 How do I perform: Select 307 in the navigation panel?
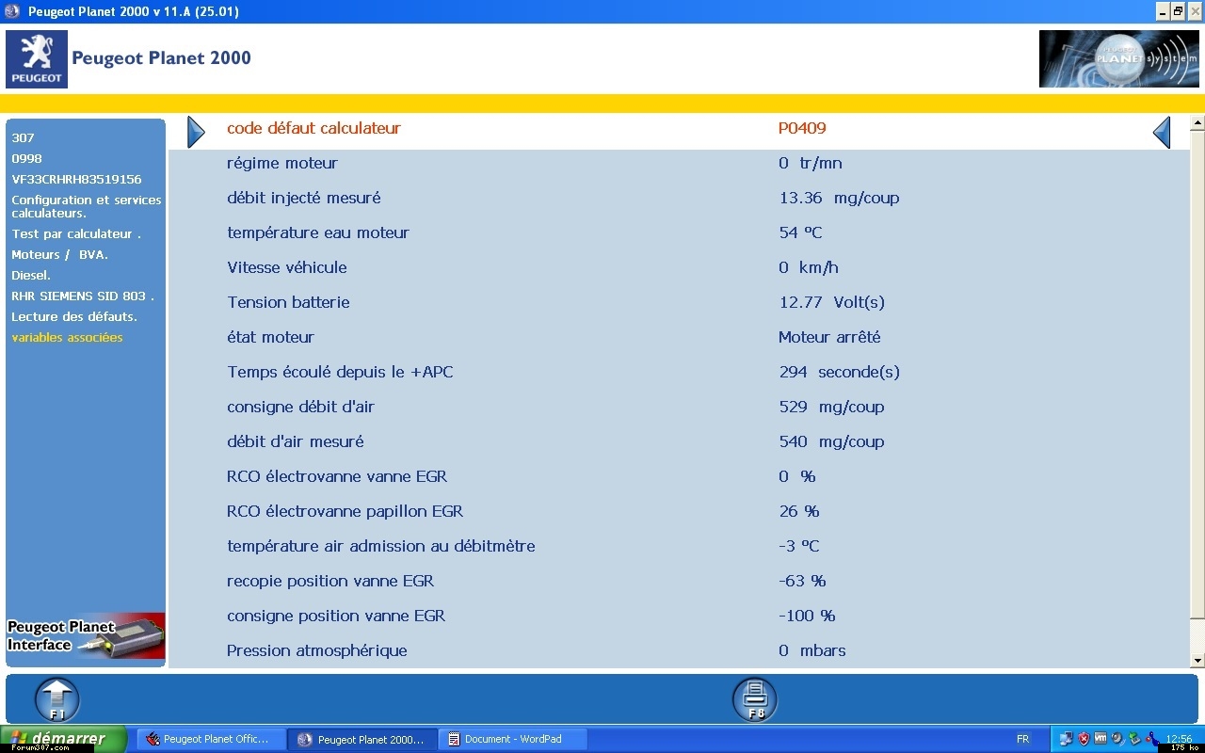(23, 137)
